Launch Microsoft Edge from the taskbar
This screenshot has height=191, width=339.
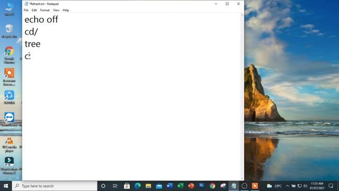[x=138, y=186]
